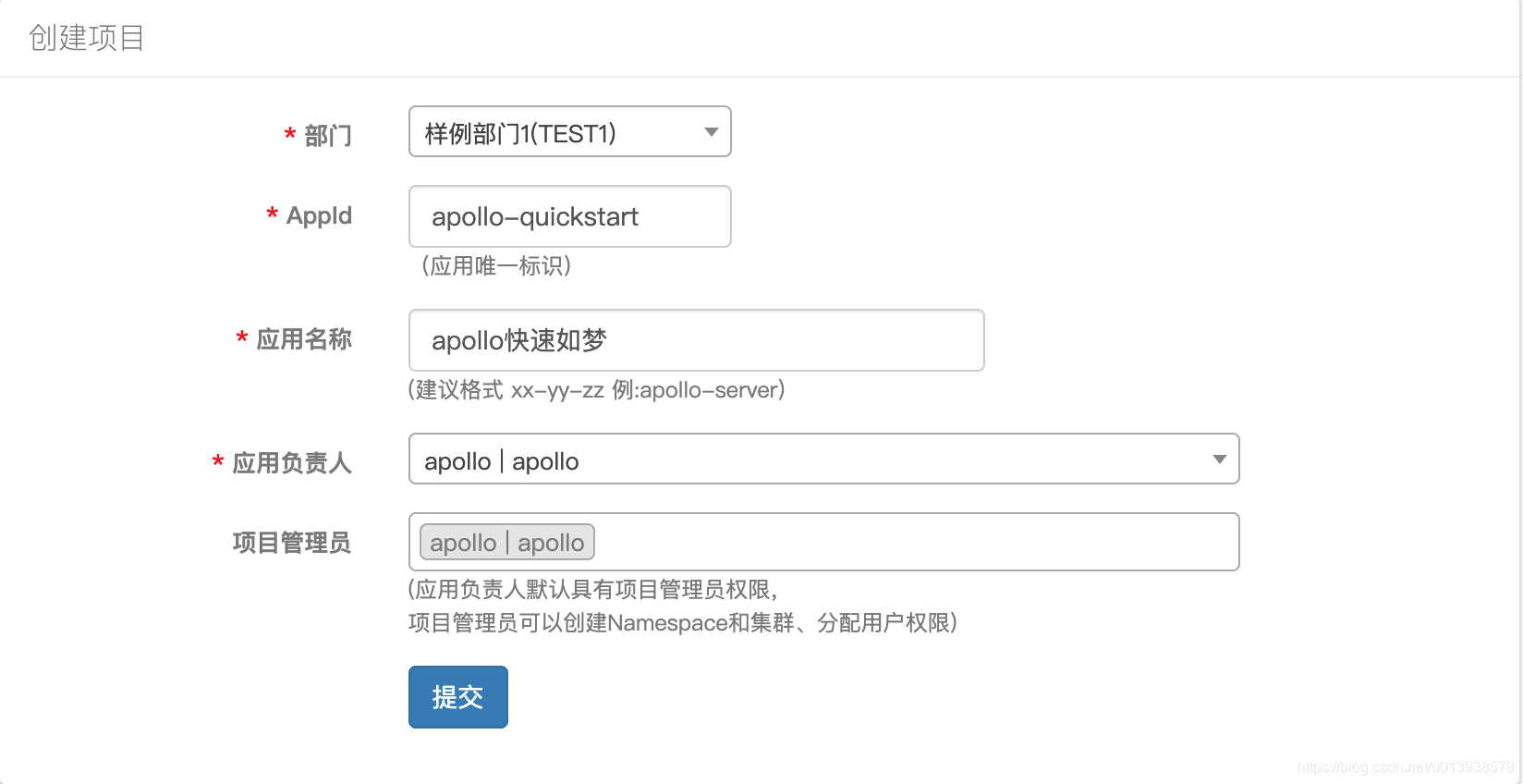Click the 应用名称 name input field

696,340
